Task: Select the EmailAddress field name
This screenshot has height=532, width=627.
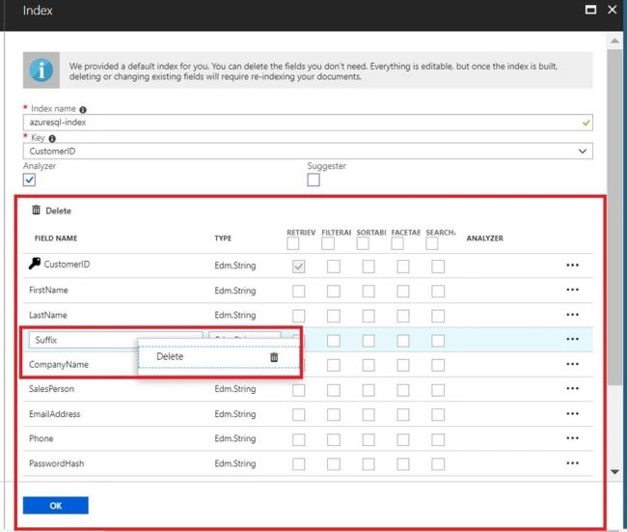Action: tap(55, 414)
